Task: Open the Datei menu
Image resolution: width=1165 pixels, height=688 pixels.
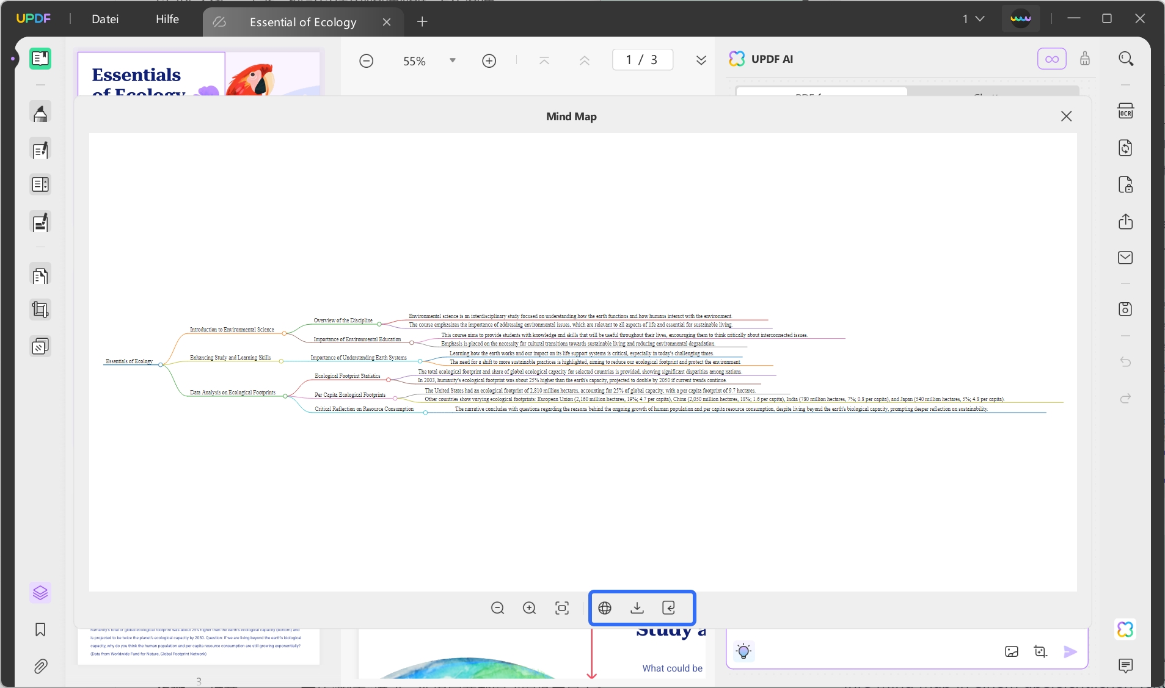Action: tap(105, 19)
